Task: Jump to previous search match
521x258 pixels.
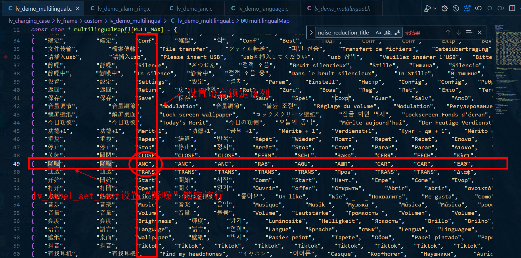Action: pos(448,33)
